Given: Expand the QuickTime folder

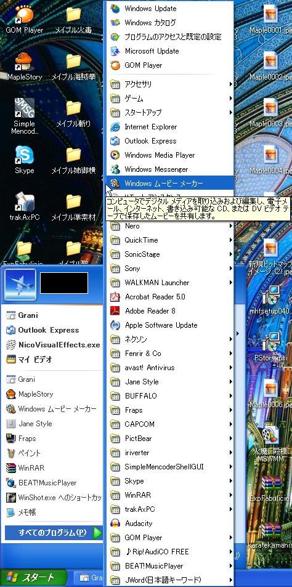Looking at the screenshot, I should 170,240.
